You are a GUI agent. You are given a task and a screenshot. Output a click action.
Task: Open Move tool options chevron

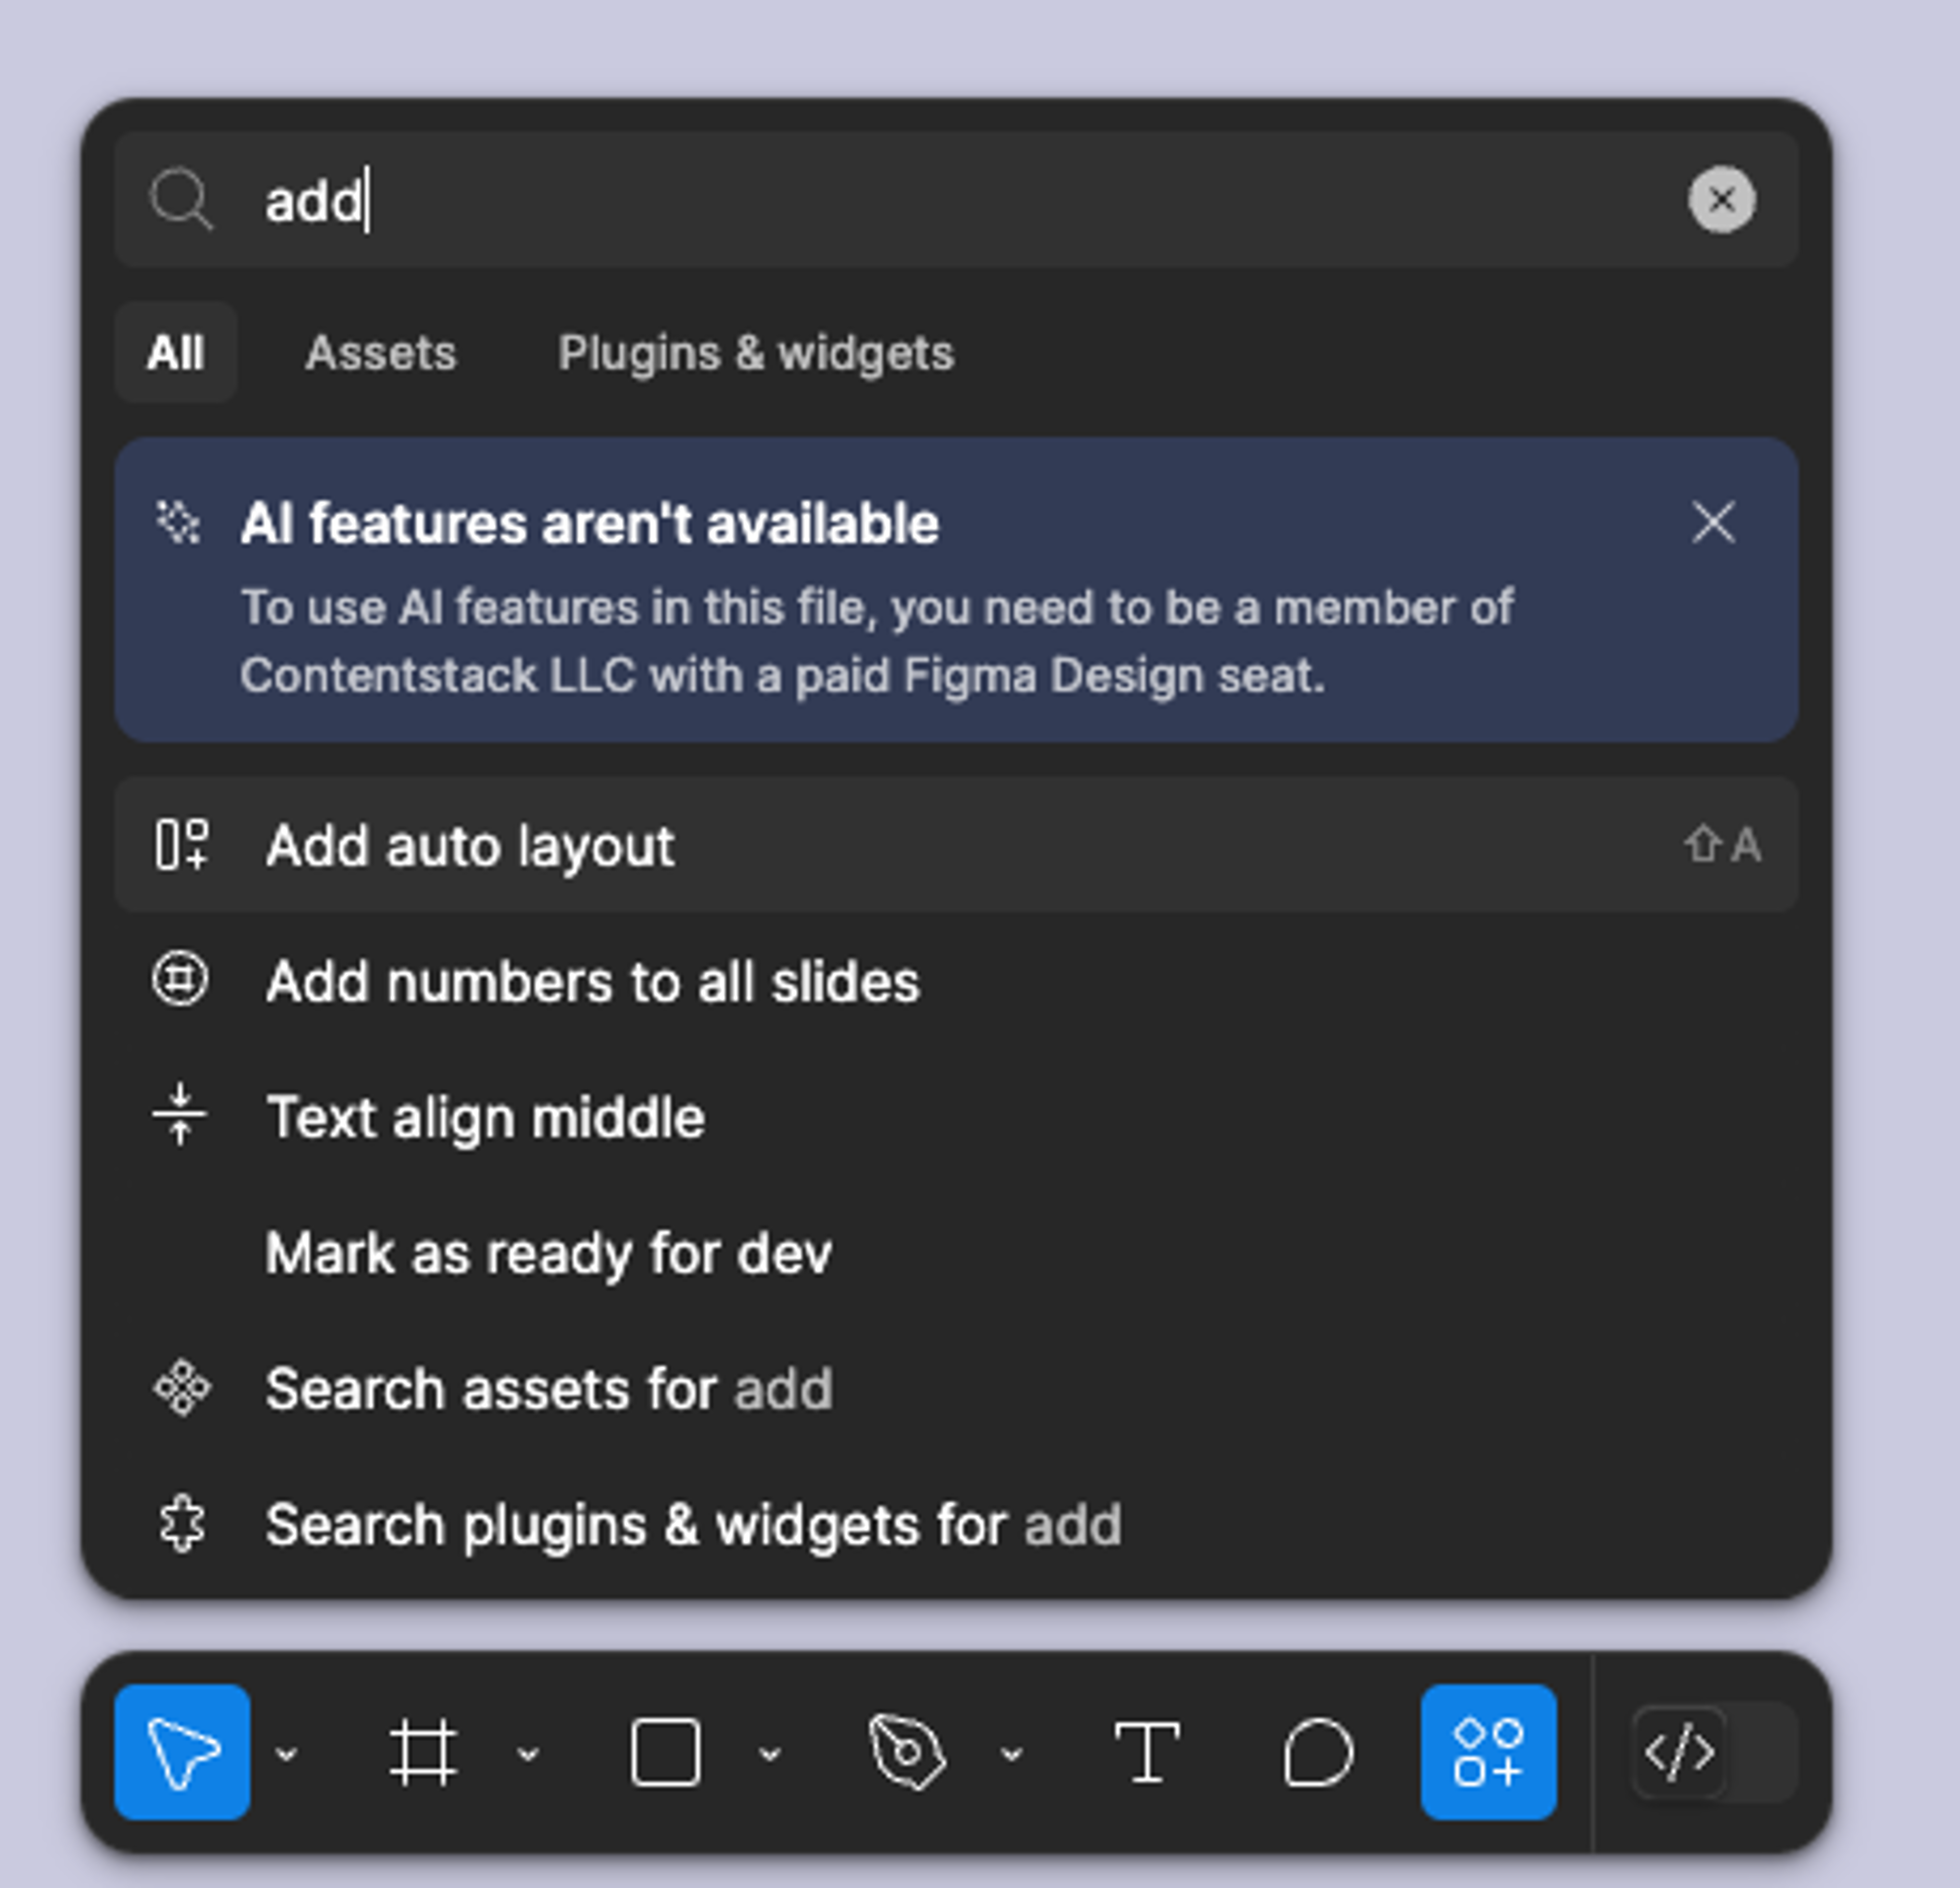[287, 1753]
